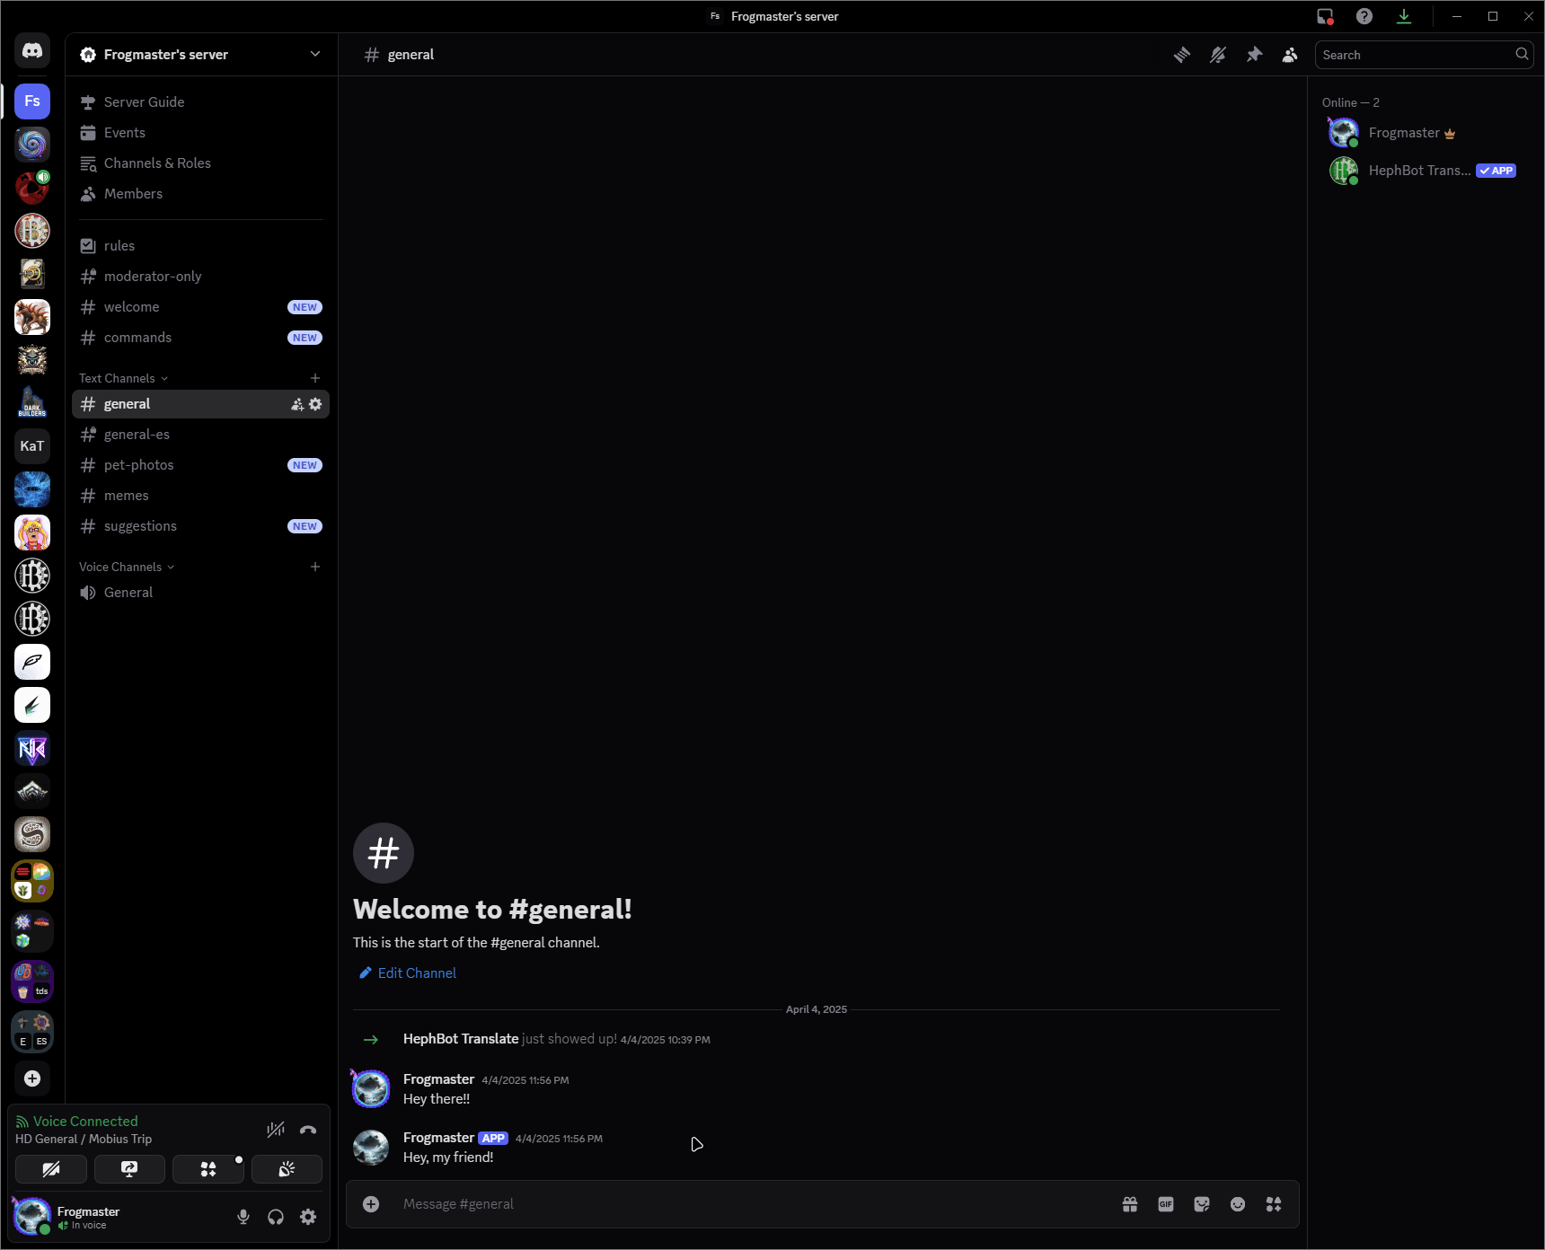Click the gift icon in message bar
The width and height of the screenshot is (1545, 1250).
point(1129,1204)
